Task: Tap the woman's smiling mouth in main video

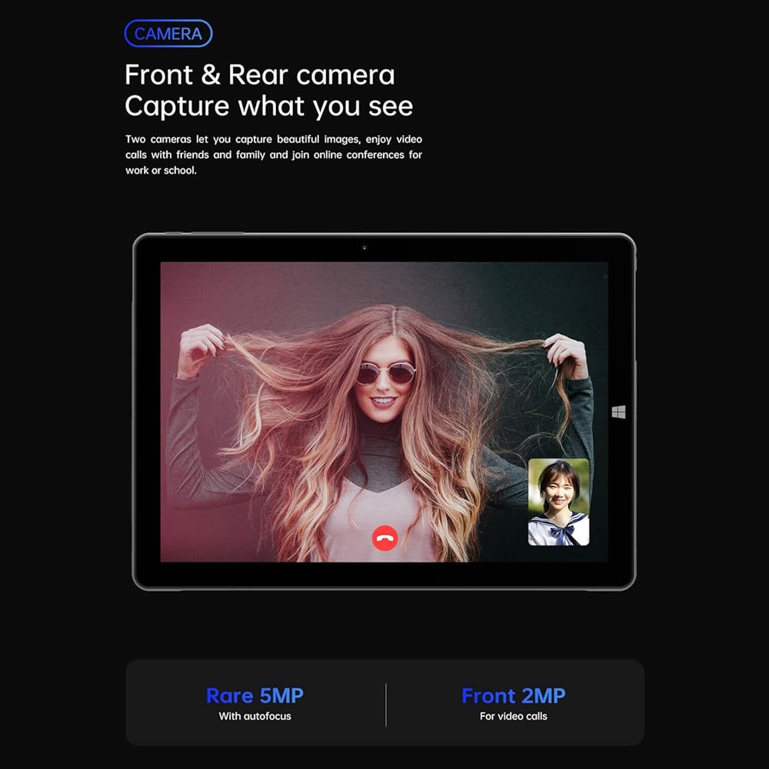Action: [x=384, y=402]
